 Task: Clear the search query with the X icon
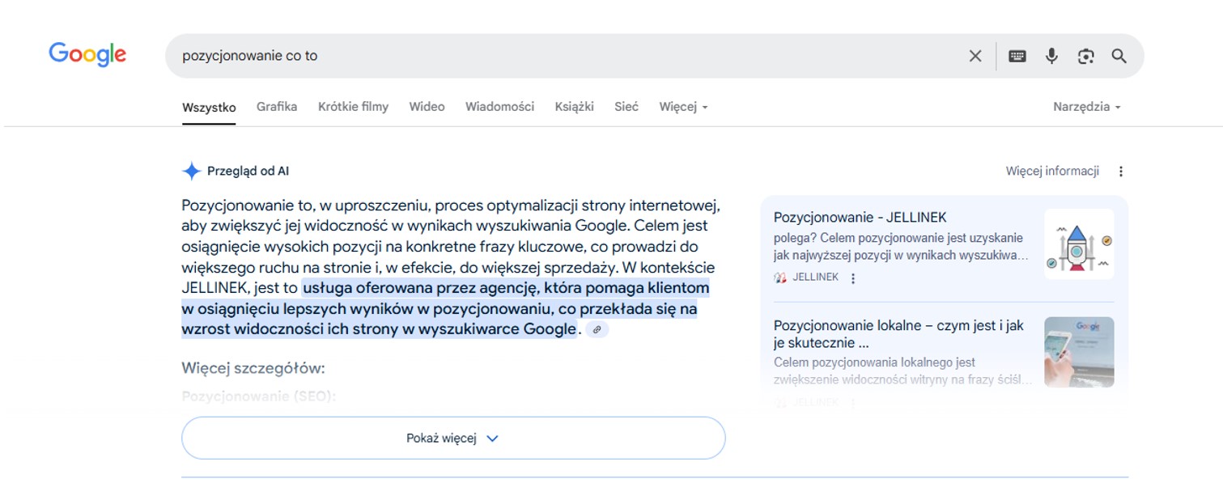click(975, 56)
